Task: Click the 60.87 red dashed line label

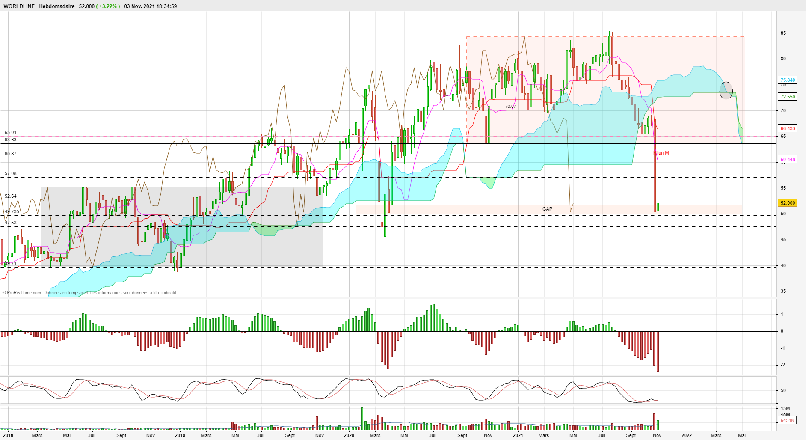Action: (11, 154)
